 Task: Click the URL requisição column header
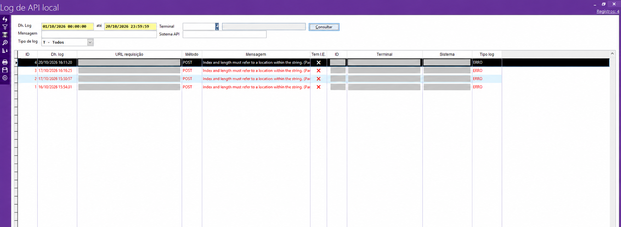(x=129, y=54)
